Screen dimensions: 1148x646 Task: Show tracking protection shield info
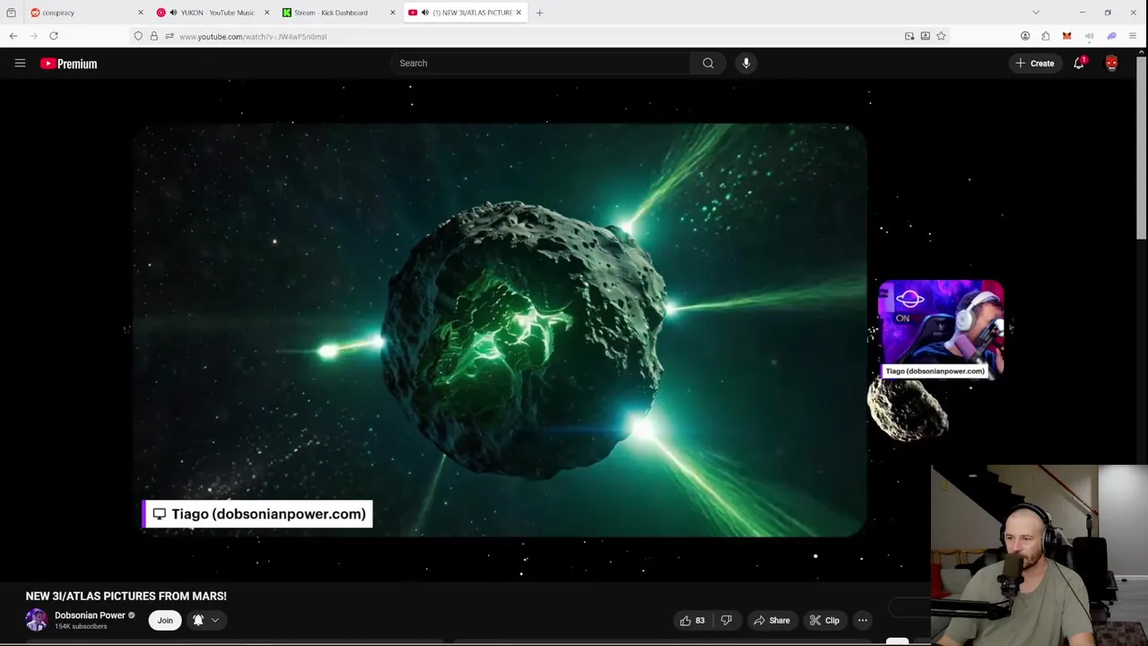(x=138, y=36)
